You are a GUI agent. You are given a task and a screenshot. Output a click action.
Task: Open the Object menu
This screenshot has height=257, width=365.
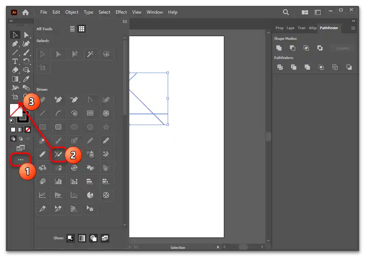point(72,12)
